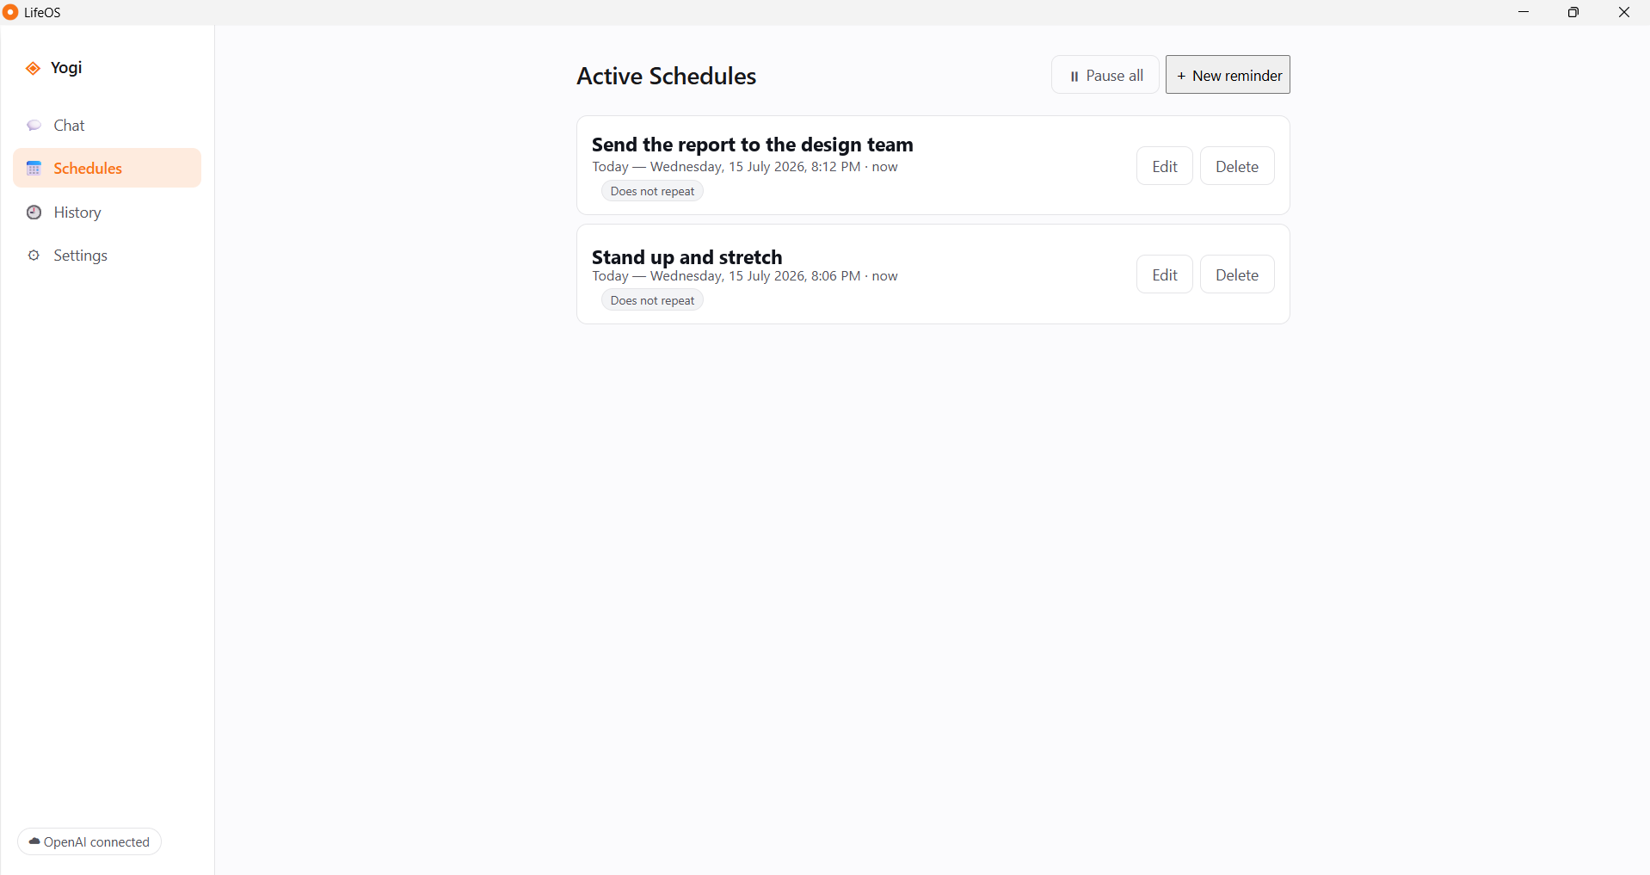Pause all active schedules
The width and height of the screenshot is (1650, 875).
coord(1105,75)
